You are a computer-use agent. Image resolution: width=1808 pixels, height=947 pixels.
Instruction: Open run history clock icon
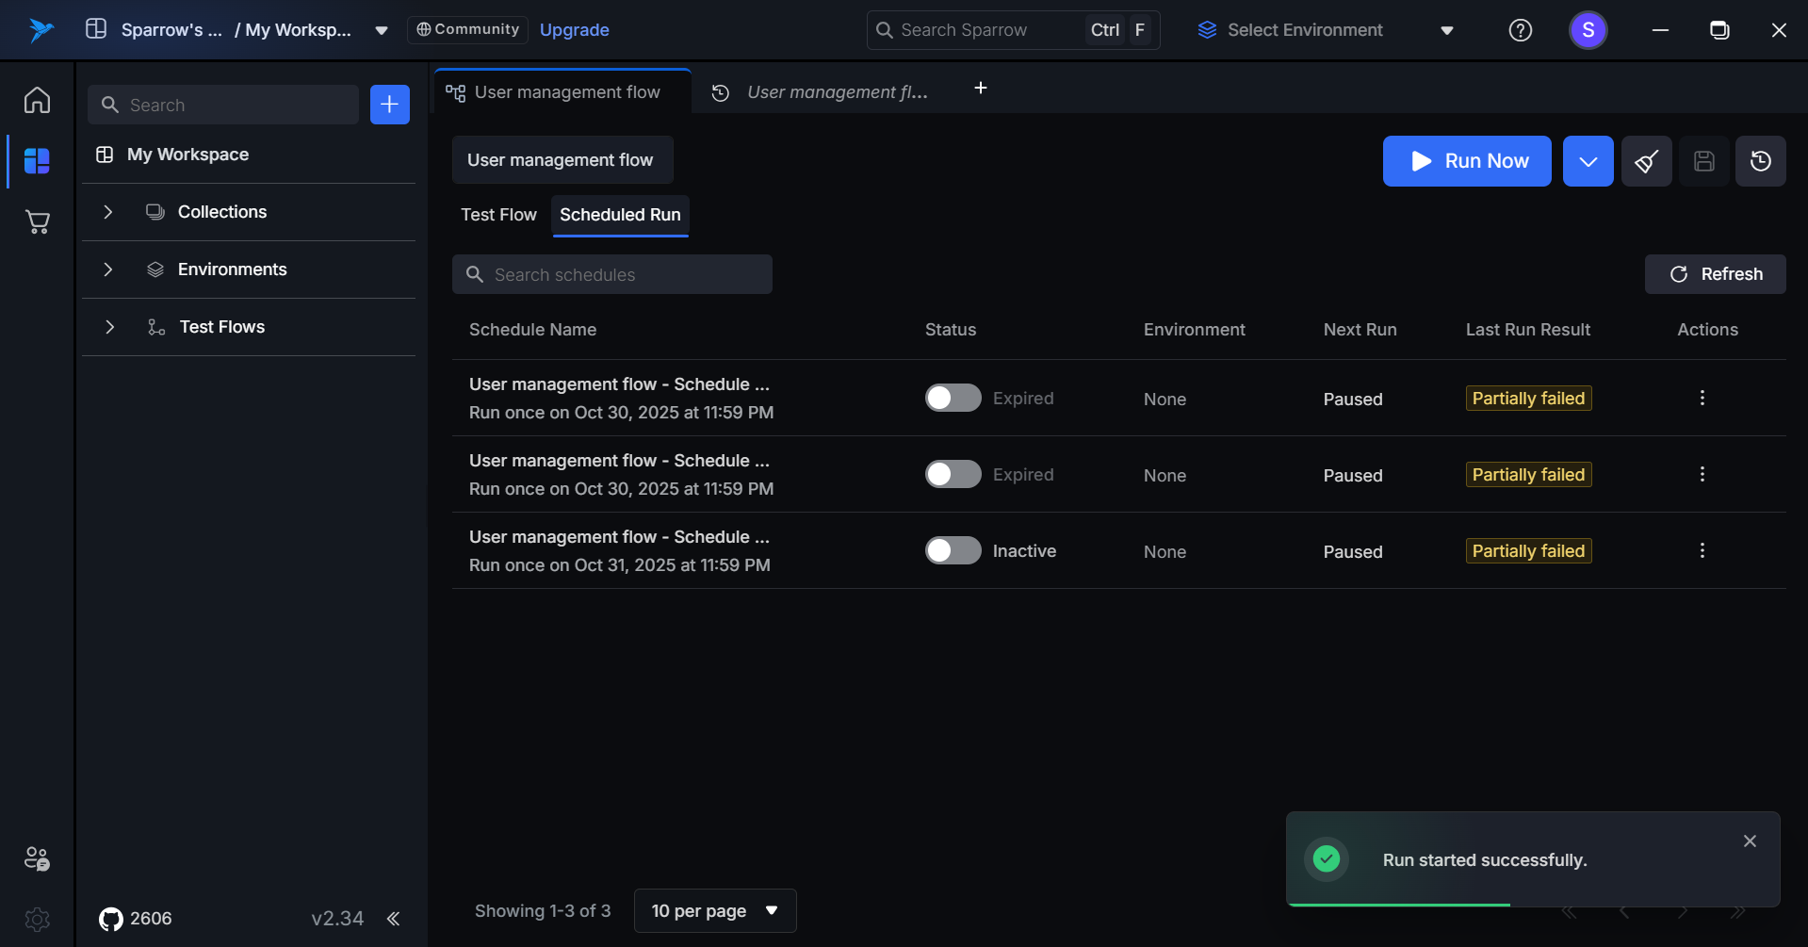pyautogui.click(x=1760, y=161)
